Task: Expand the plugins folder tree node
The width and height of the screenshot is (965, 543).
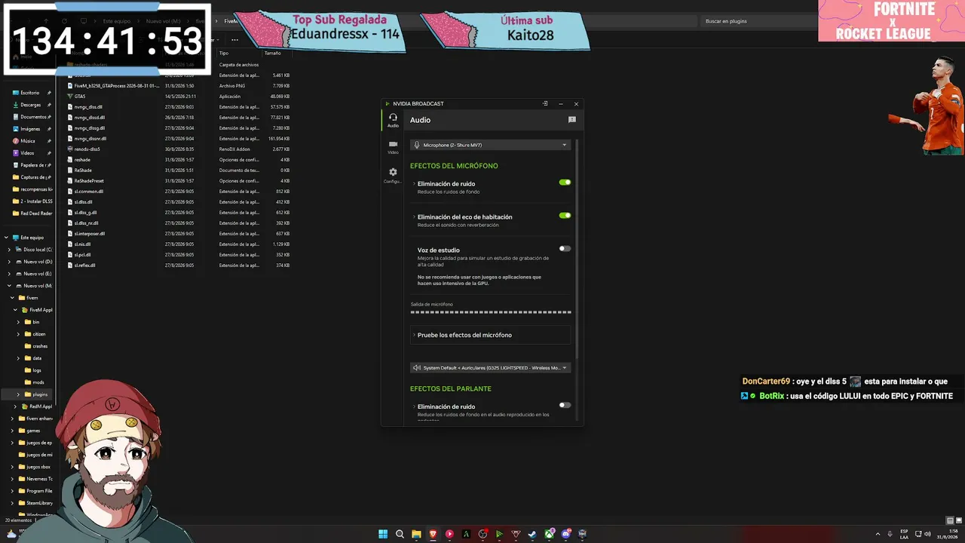Action: (x=18, y=394)
